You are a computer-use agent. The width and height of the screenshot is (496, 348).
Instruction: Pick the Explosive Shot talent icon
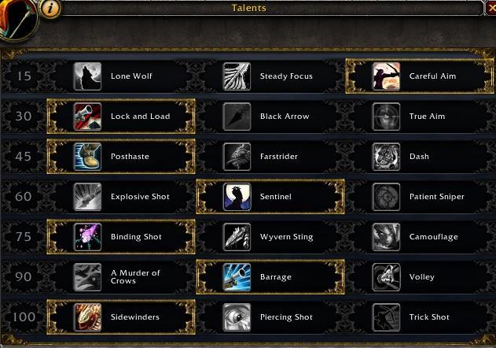[x=87, y=197]
